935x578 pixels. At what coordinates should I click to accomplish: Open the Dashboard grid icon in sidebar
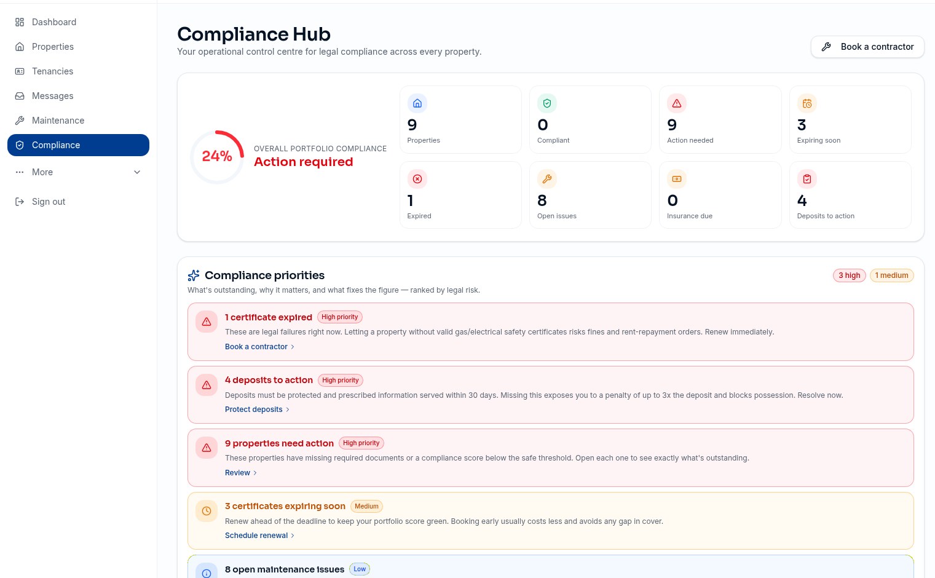pyautogui.click(x=20, y=22)
